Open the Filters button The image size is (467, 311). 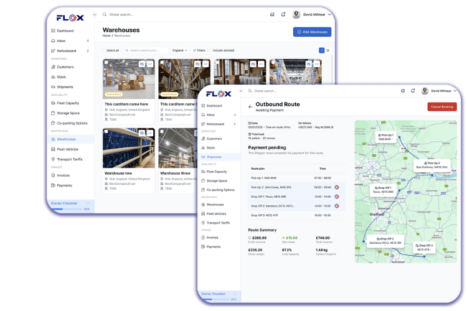(199, 50)
